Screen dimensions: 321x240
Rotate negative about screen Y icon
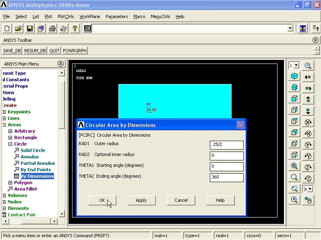coord(308,156)
